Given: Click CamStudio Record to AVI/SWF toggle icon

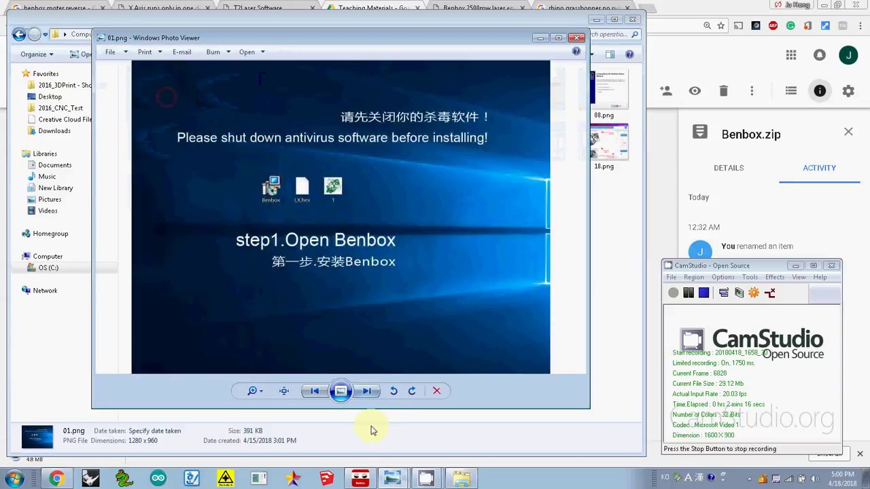Looking at the screenshot, I should 739,293.
